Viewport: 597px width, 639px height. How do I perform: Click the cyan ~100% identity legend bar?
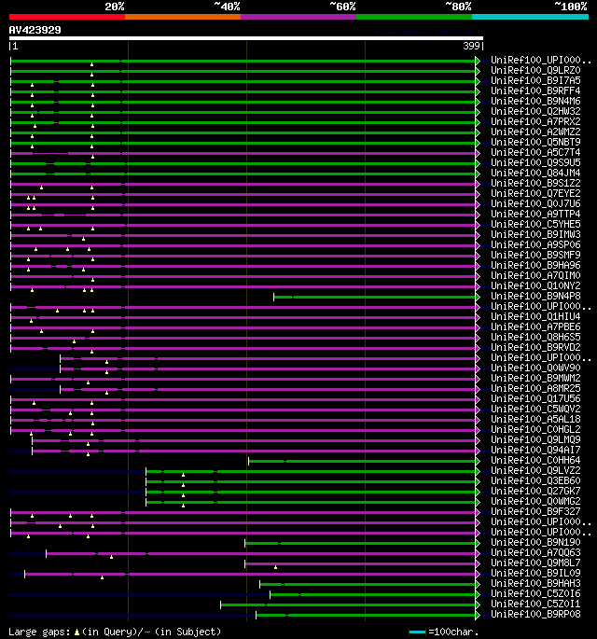pyautogui.click(x=530, y=17)
